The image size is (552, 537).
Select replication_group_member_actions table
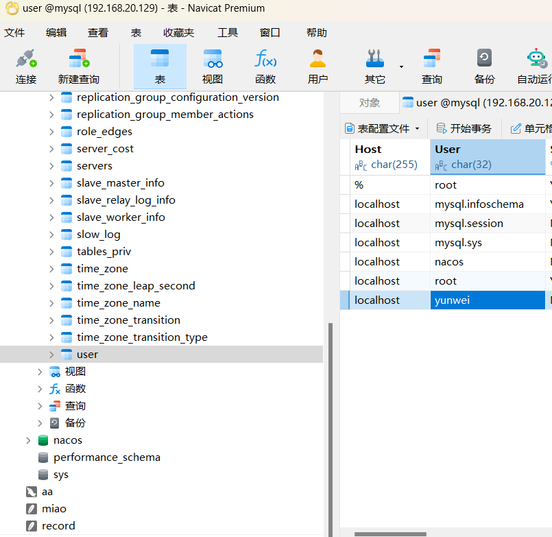(165, 115)
